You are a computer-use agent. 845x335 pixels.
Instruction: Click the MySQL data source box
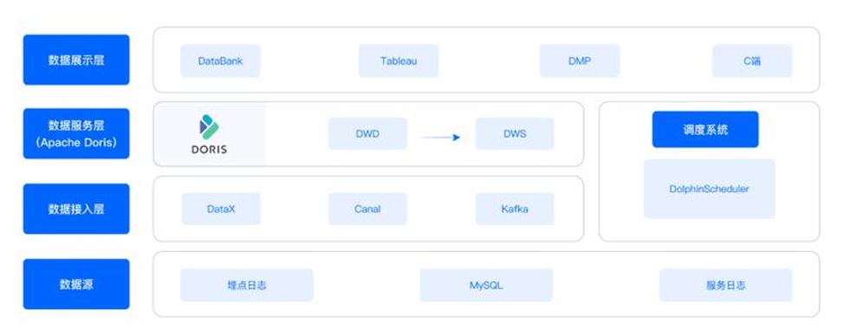pos(486,285)
